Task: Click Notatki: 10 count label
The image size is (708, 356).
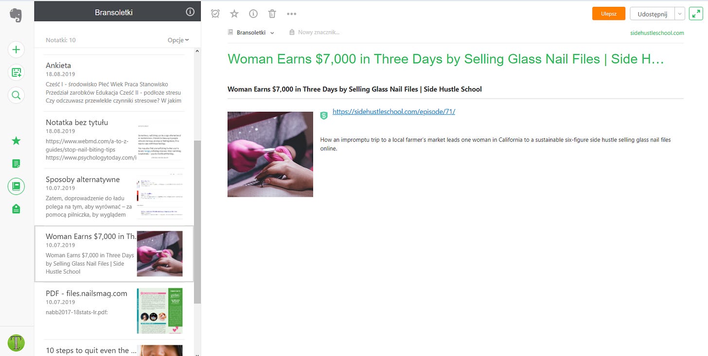Action: click(61, 40)
